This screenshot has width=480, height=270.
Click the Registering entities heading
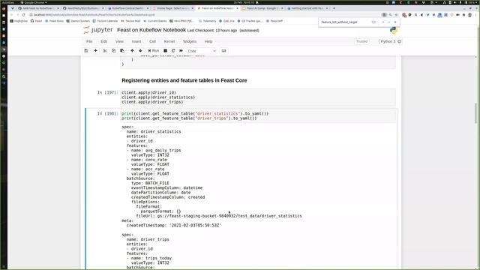(184, 80)
